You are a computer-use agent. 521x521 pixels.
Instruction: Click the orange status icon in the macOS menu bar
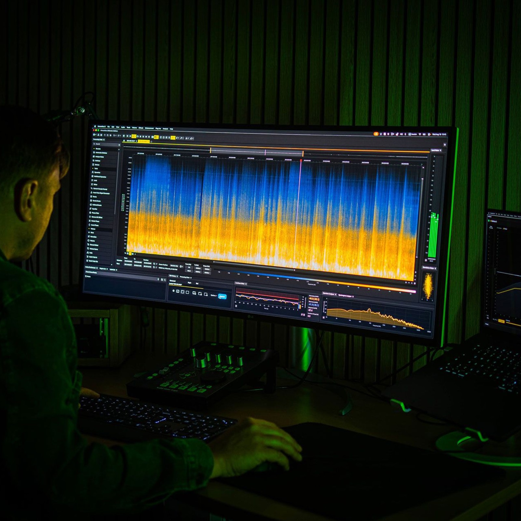[x=376, y=134]
